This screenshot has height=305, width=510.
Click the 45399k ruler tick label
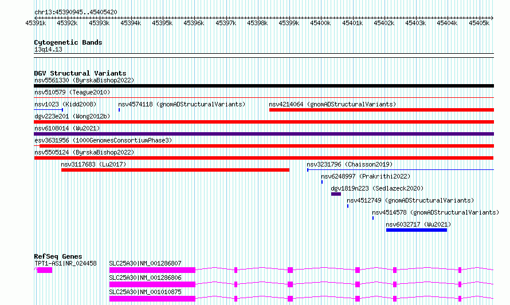pyautogui.click(x=289, y=23)
